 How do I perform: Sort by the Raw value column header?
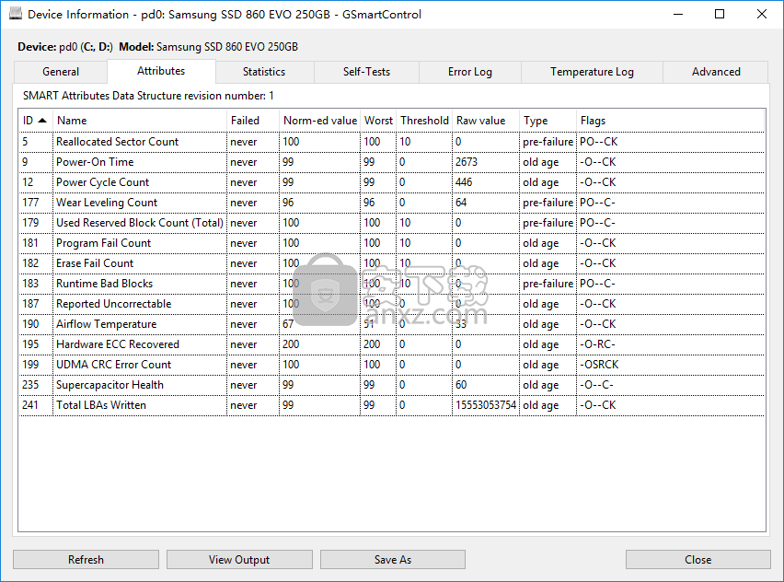click(486, 120)
